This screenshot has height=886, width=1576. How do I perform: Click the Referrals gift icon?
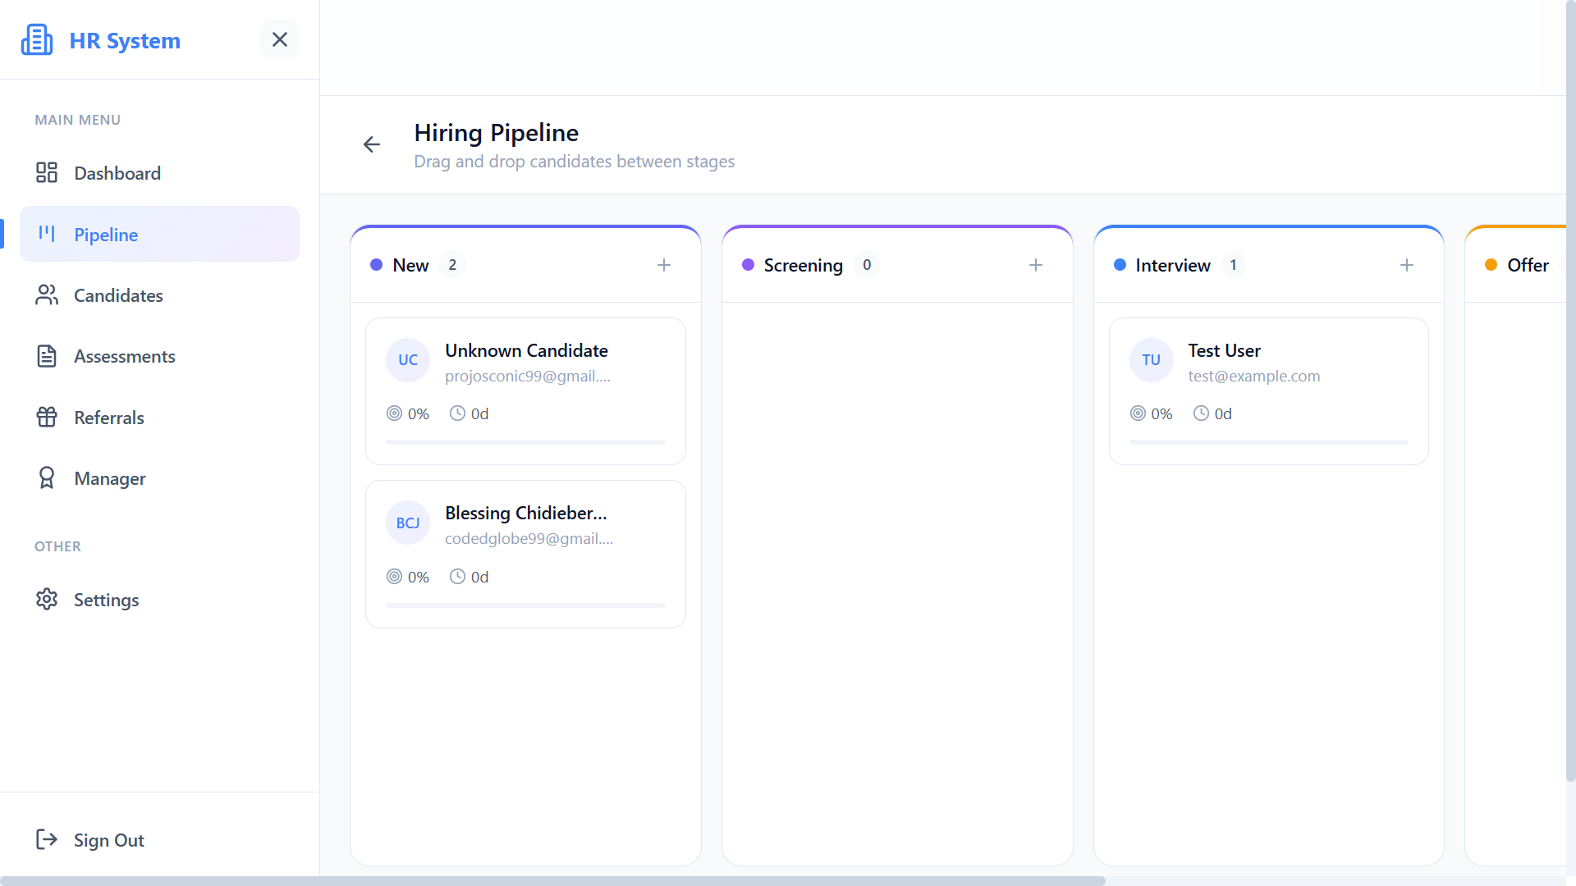(x=46, y=417)
